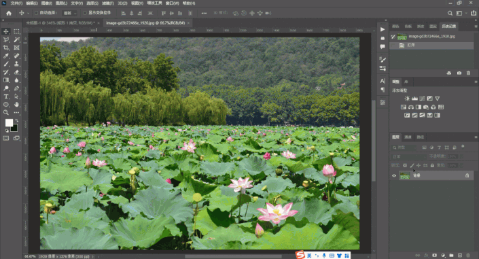Open the History panel flyout menu
Image resolution: width=479 pixels, height=259 pixels.
click(x=476, y=27)
